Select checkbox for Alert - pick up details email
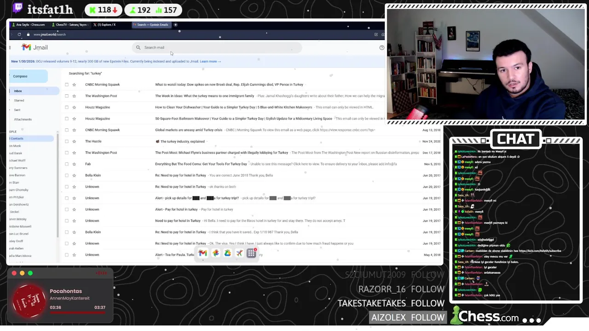The height and width of the screenshot is (331, 589). click(67, 198)
